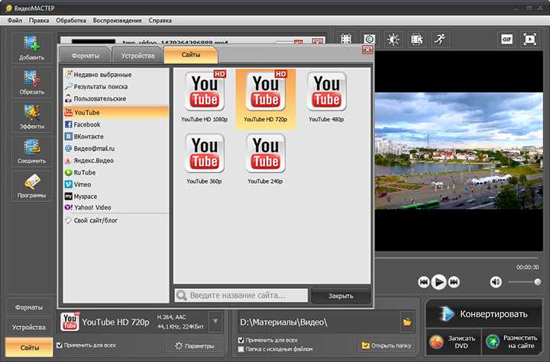The image size is (550, 362).
Task: Select YouTube in the sites list
Action: coord(116,112)
